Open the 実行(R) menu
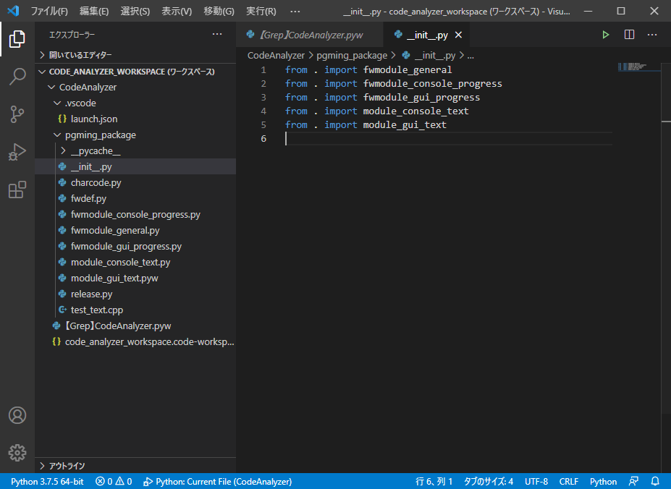The width and height of the screenshot is (671, 489). click(x=261, y=11)
